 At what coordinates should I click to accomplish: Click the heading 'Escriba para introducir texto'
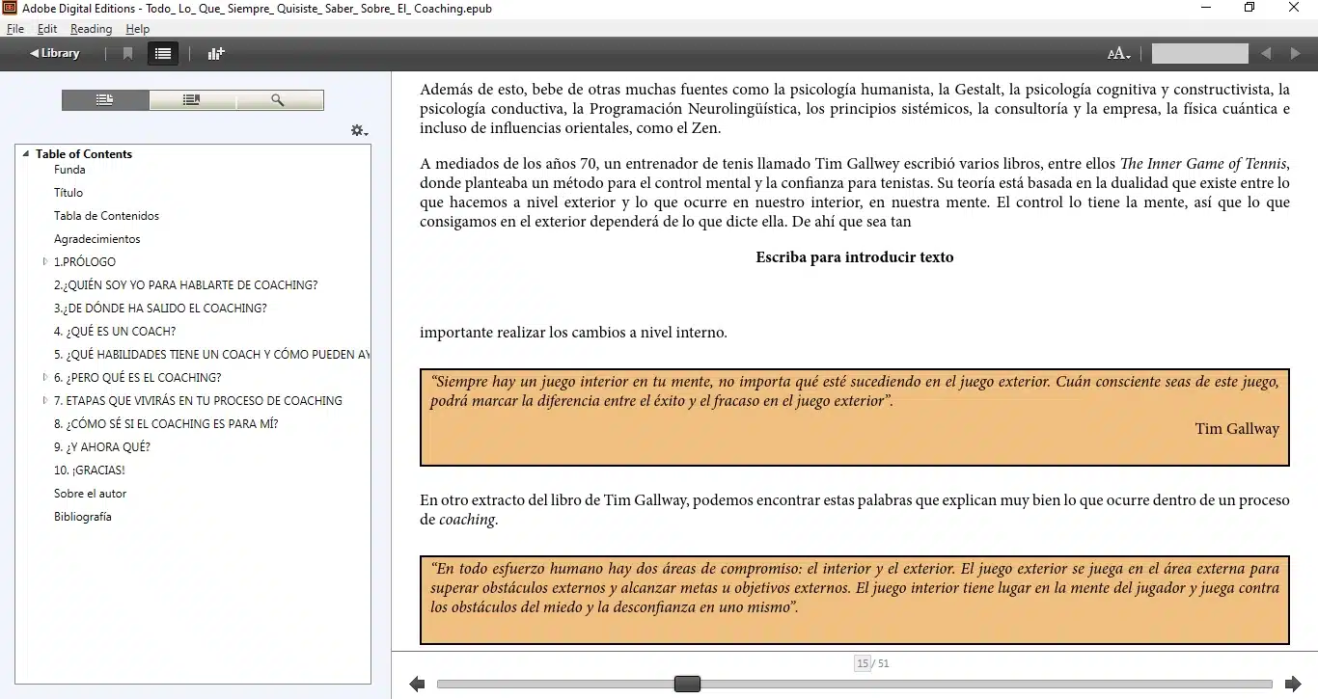click(855, 257)
